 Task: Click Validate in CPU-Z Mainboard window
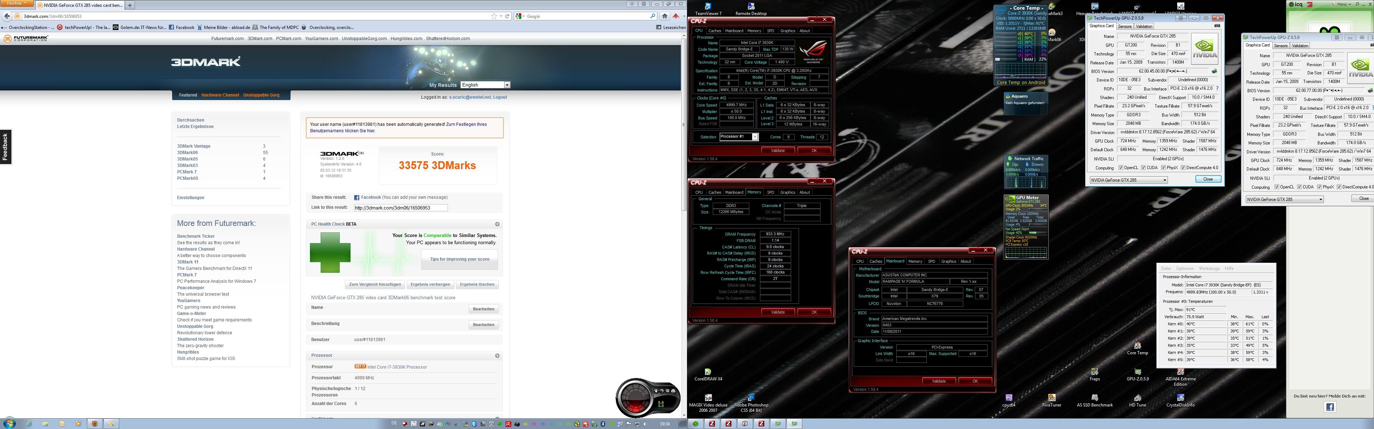tap(939, 381)
